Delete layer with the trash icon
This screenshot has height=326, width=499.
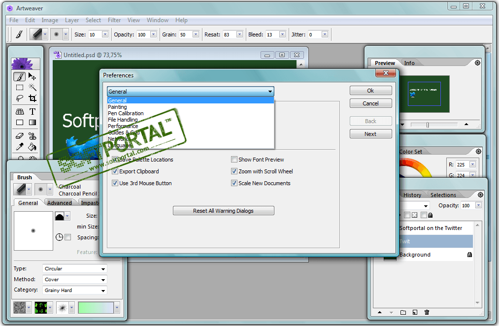[427, 312]
